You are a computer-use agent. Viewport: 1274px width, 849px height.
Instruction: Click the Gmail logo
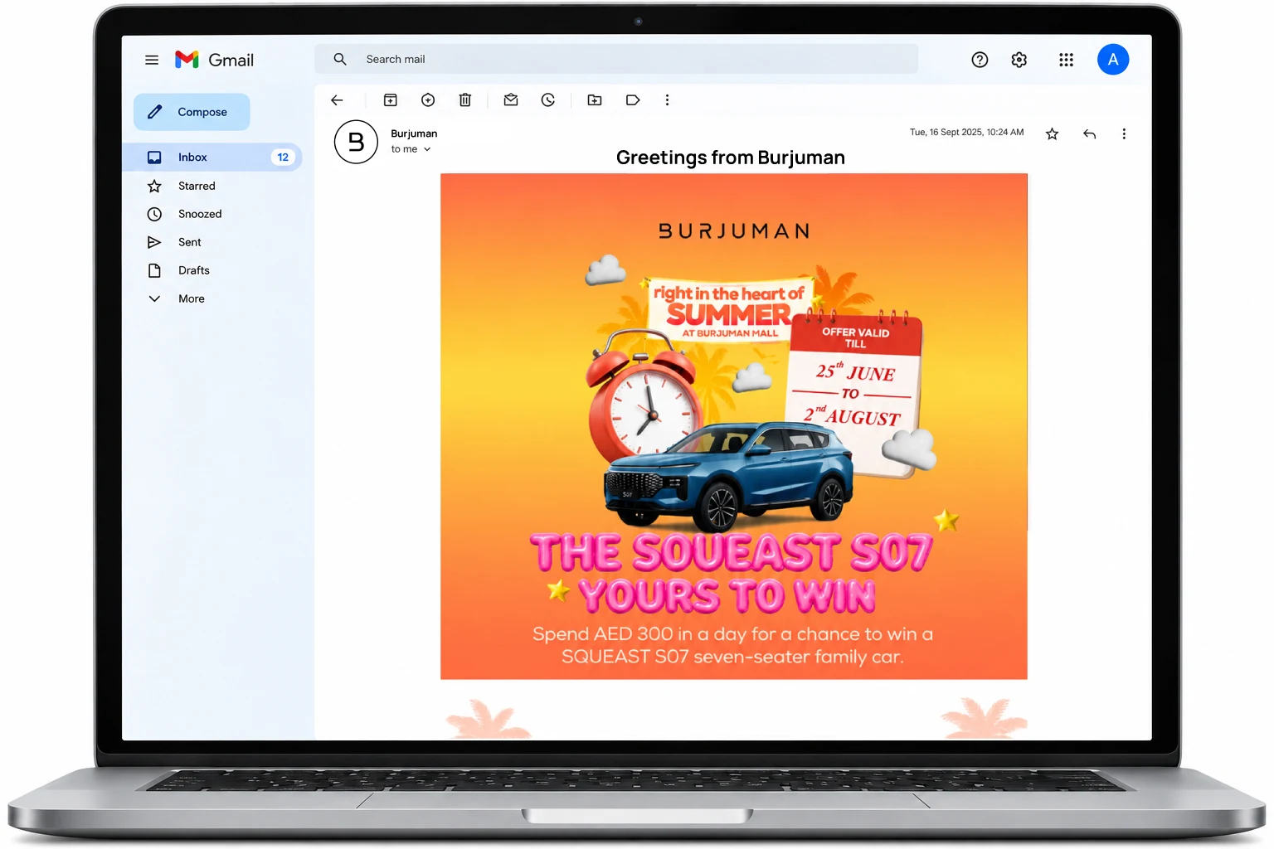pos(214,60)
